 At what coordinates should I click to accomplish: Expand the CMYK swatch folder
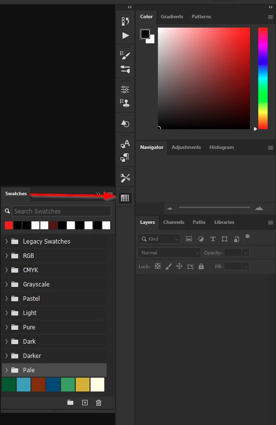[x=6, y=270]
